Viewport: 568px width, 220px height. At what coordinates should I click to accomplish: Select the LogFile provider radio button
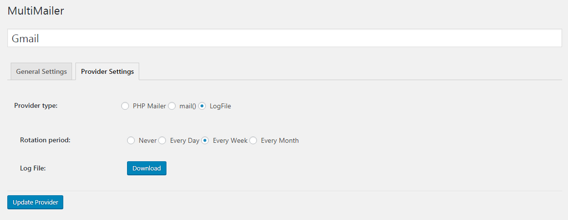point(202,106)
